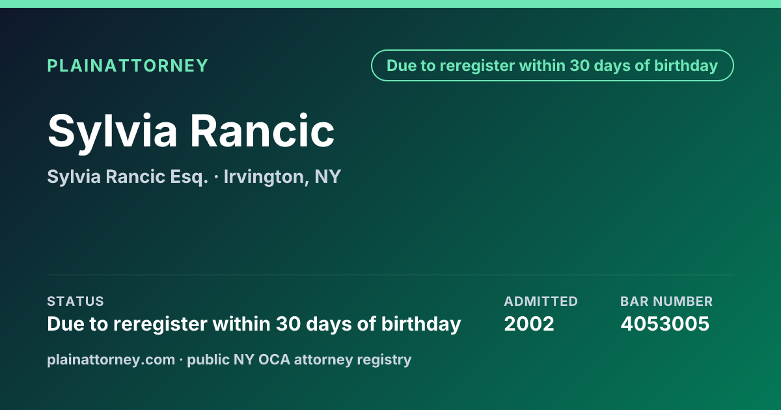Click the ADMITTED field label

541,301
